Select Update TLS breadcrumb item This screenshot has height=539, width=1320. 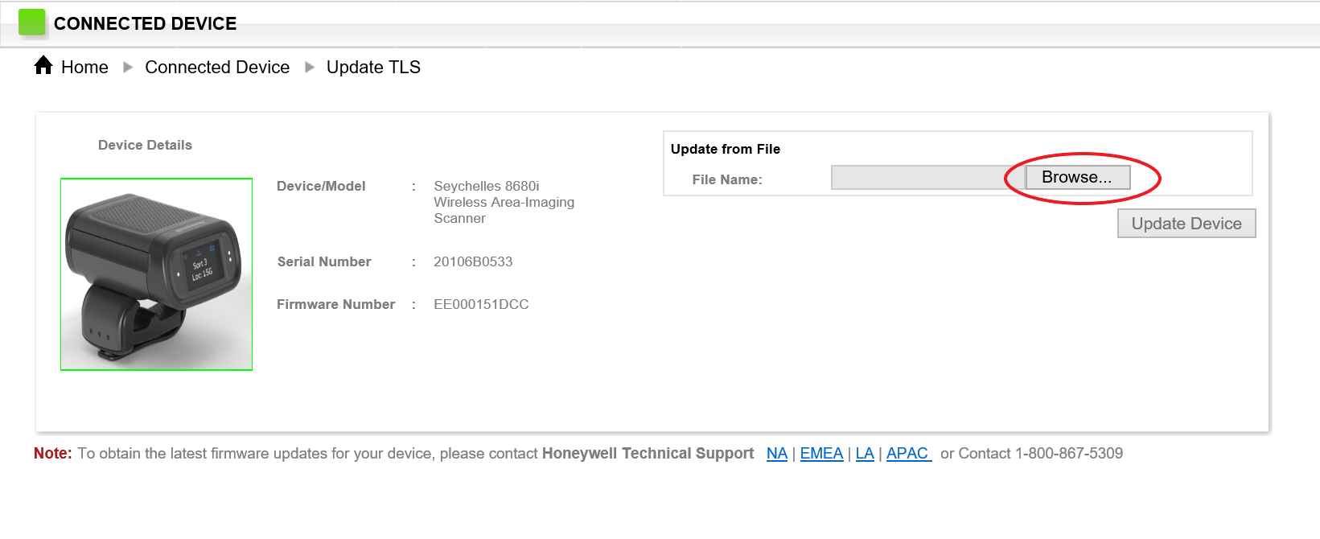[x=373, y=68]
